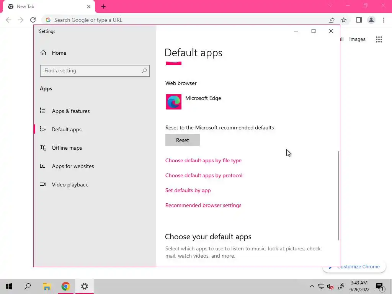Viewport: 392px width, 294px height.
Task: Maximize the Settings window
Action: (x=314, y=31)
